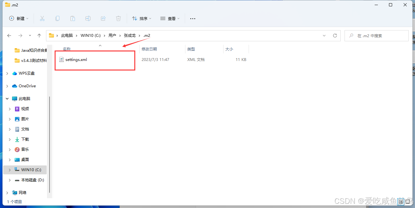Click the 此电脑 monitor icon
The image size is (415, 208).
pos(15,99)
